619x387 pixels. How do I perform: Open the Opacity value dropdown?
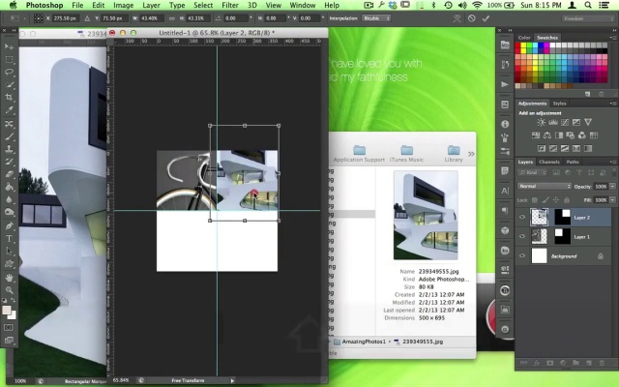613,185
